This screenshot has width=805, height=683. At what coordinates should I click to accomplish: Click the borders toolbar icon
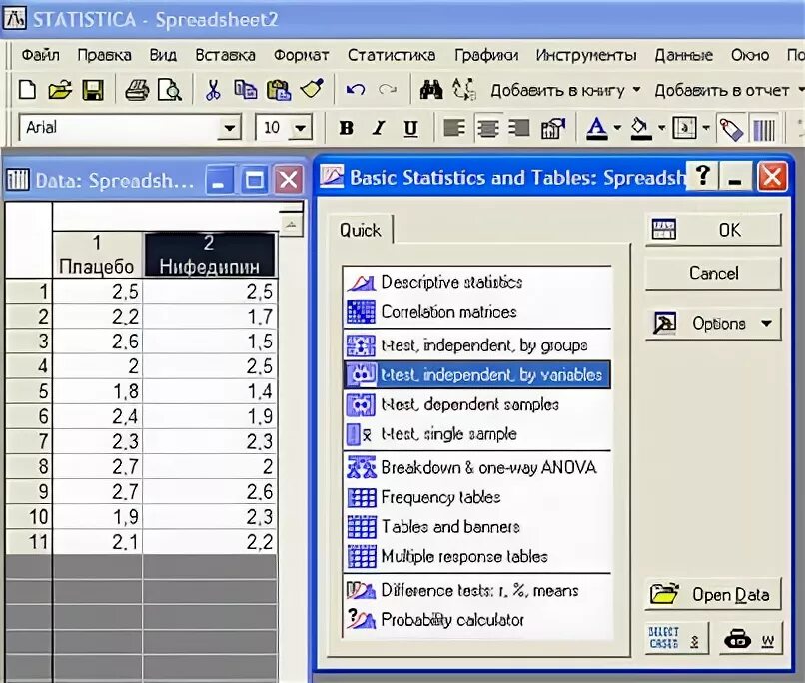(685, 128)
